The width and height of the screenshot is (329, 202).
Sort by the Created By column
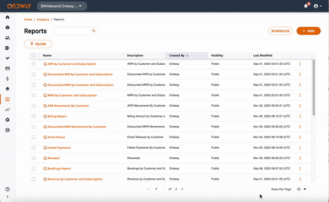coord(186,55)
